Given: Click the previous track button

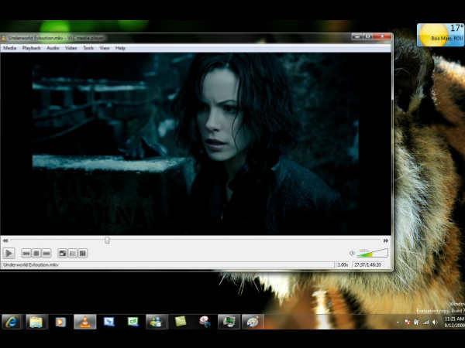Looking at the screenshot, I should (26, 253).
